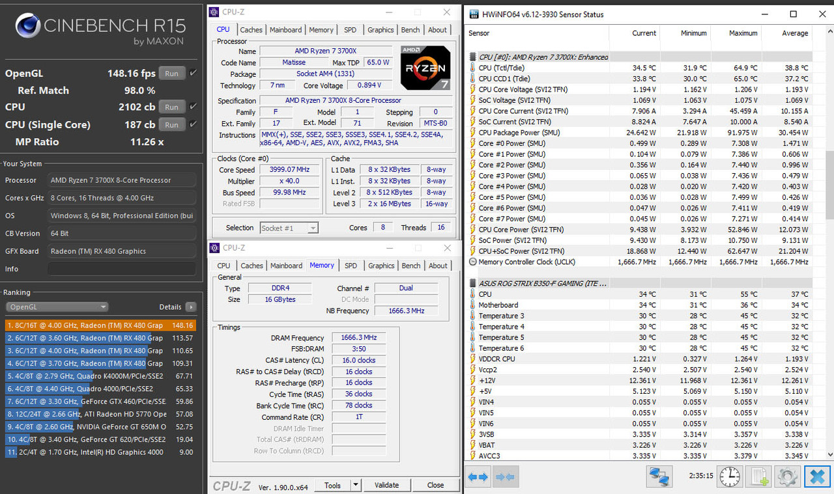Open HWiNFO settings via the gear icon

tap(787, 476)
